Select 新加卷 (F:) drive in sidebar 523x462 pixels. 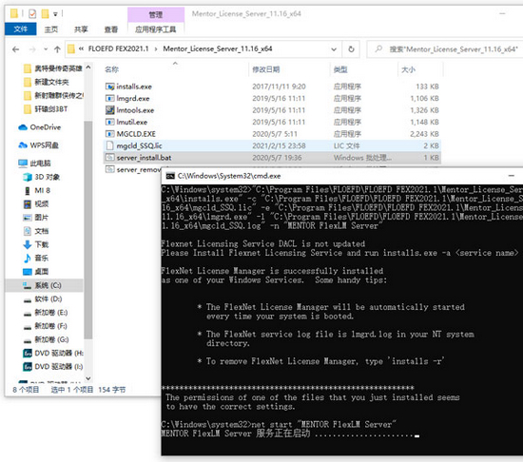tap(46, 326)
